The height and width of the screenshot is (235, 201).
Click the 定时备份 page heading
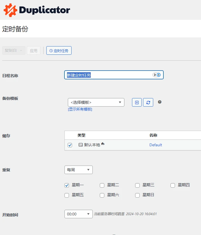coord(15,29)
